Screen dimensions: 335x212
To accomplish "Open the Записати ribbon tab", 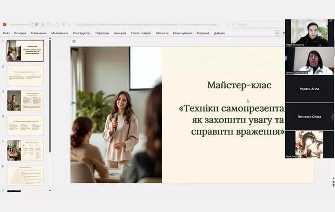I will tap(162, 33).
